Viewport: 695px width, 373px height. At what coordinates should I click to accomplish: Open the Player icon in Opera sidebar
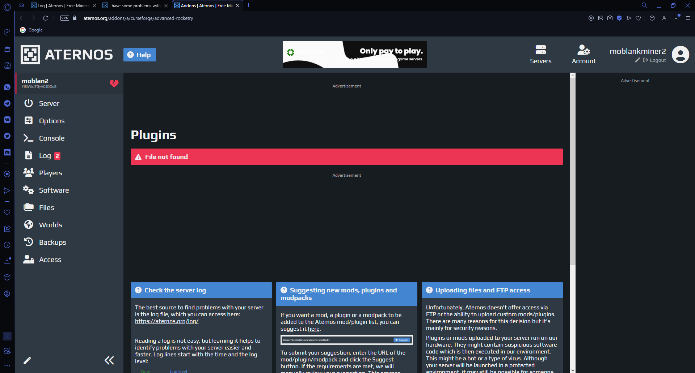point(7,174)
